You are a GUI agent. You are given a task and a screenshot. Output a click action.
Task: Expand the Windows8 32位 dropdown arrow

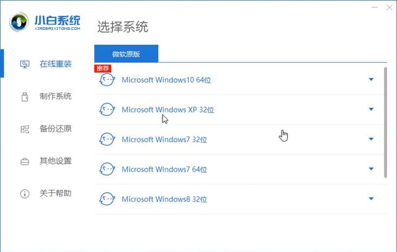371,199
